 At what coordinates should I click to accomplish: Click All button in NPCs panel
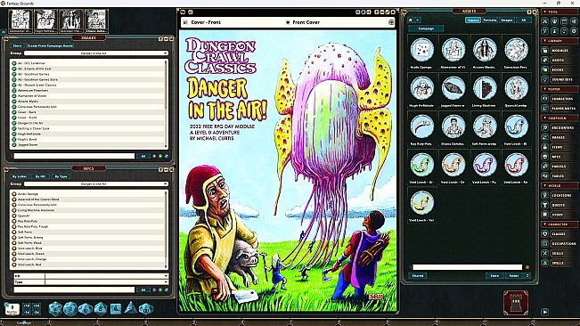point(143,290)
